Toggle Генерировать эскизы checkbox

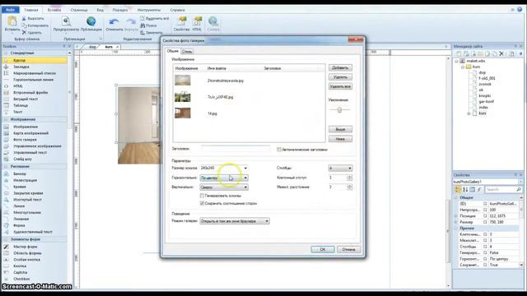[x=202, y=196]
